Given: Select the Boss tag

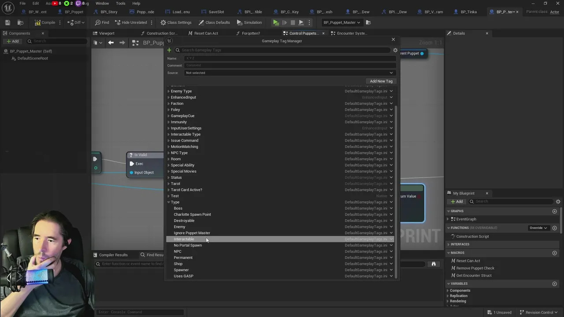Looking at the screenshot, I should [178, 208].
